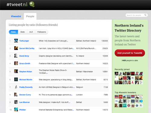Open the teal square avatar in Top tweeters
The image size is (151, 113).
pos(125,105)
